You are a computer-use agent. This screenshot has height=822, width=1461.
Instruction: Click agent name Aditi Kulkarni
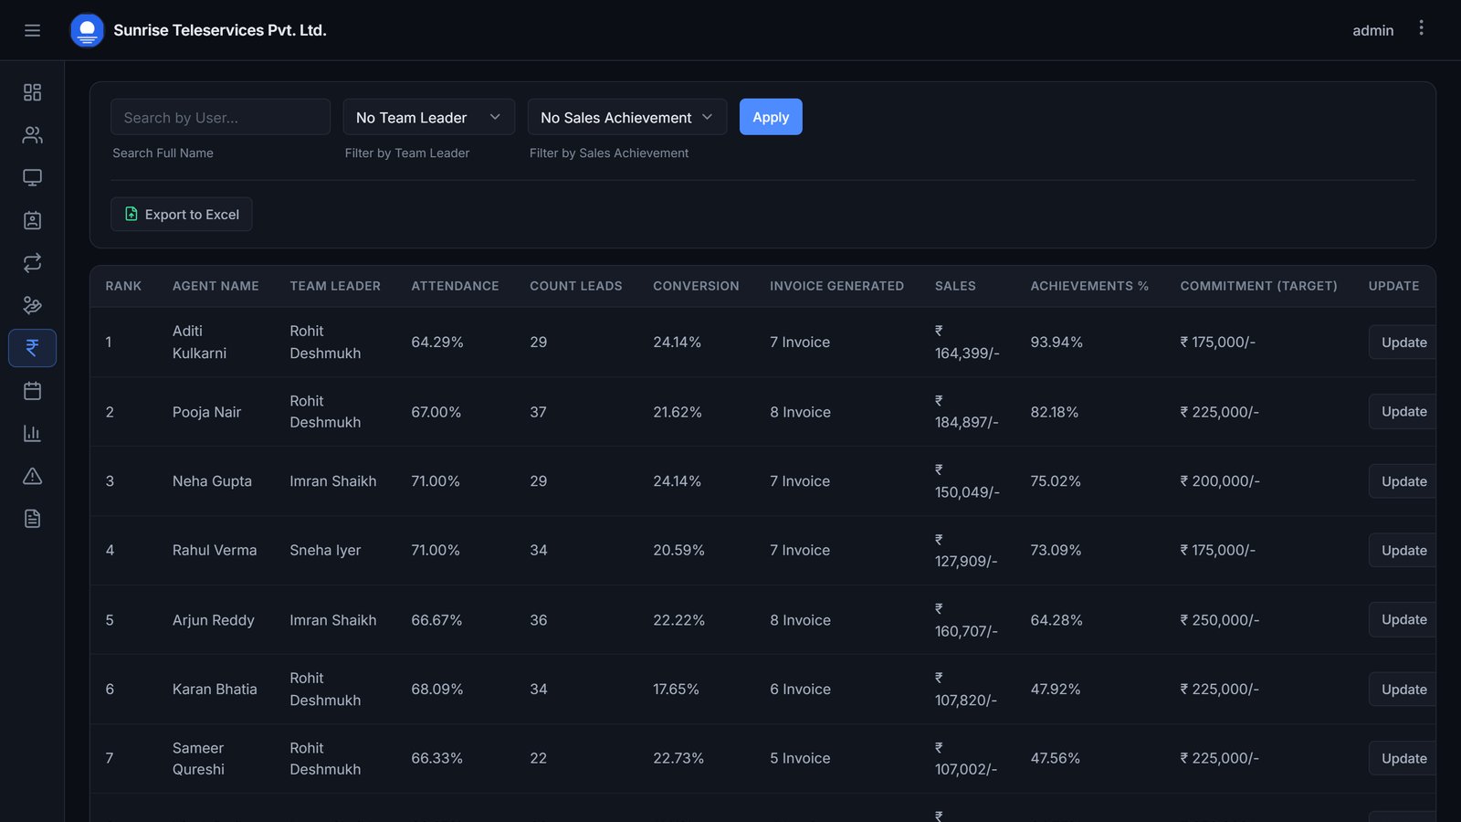[199, 342]
